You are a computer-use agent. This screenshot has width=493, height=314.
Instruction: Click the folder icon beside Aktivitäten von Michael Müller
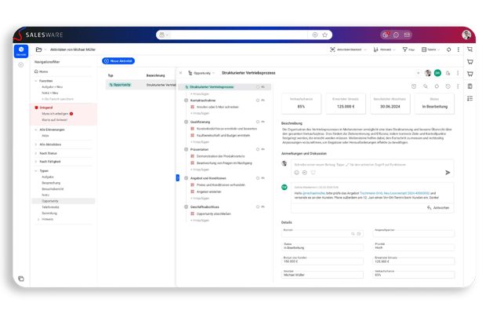tap(38, 49)
